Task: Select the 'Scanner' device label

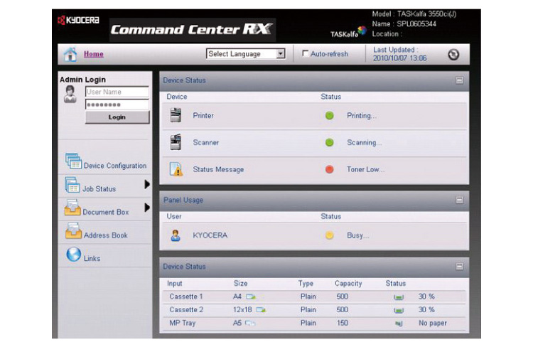Action: point(205,142)
